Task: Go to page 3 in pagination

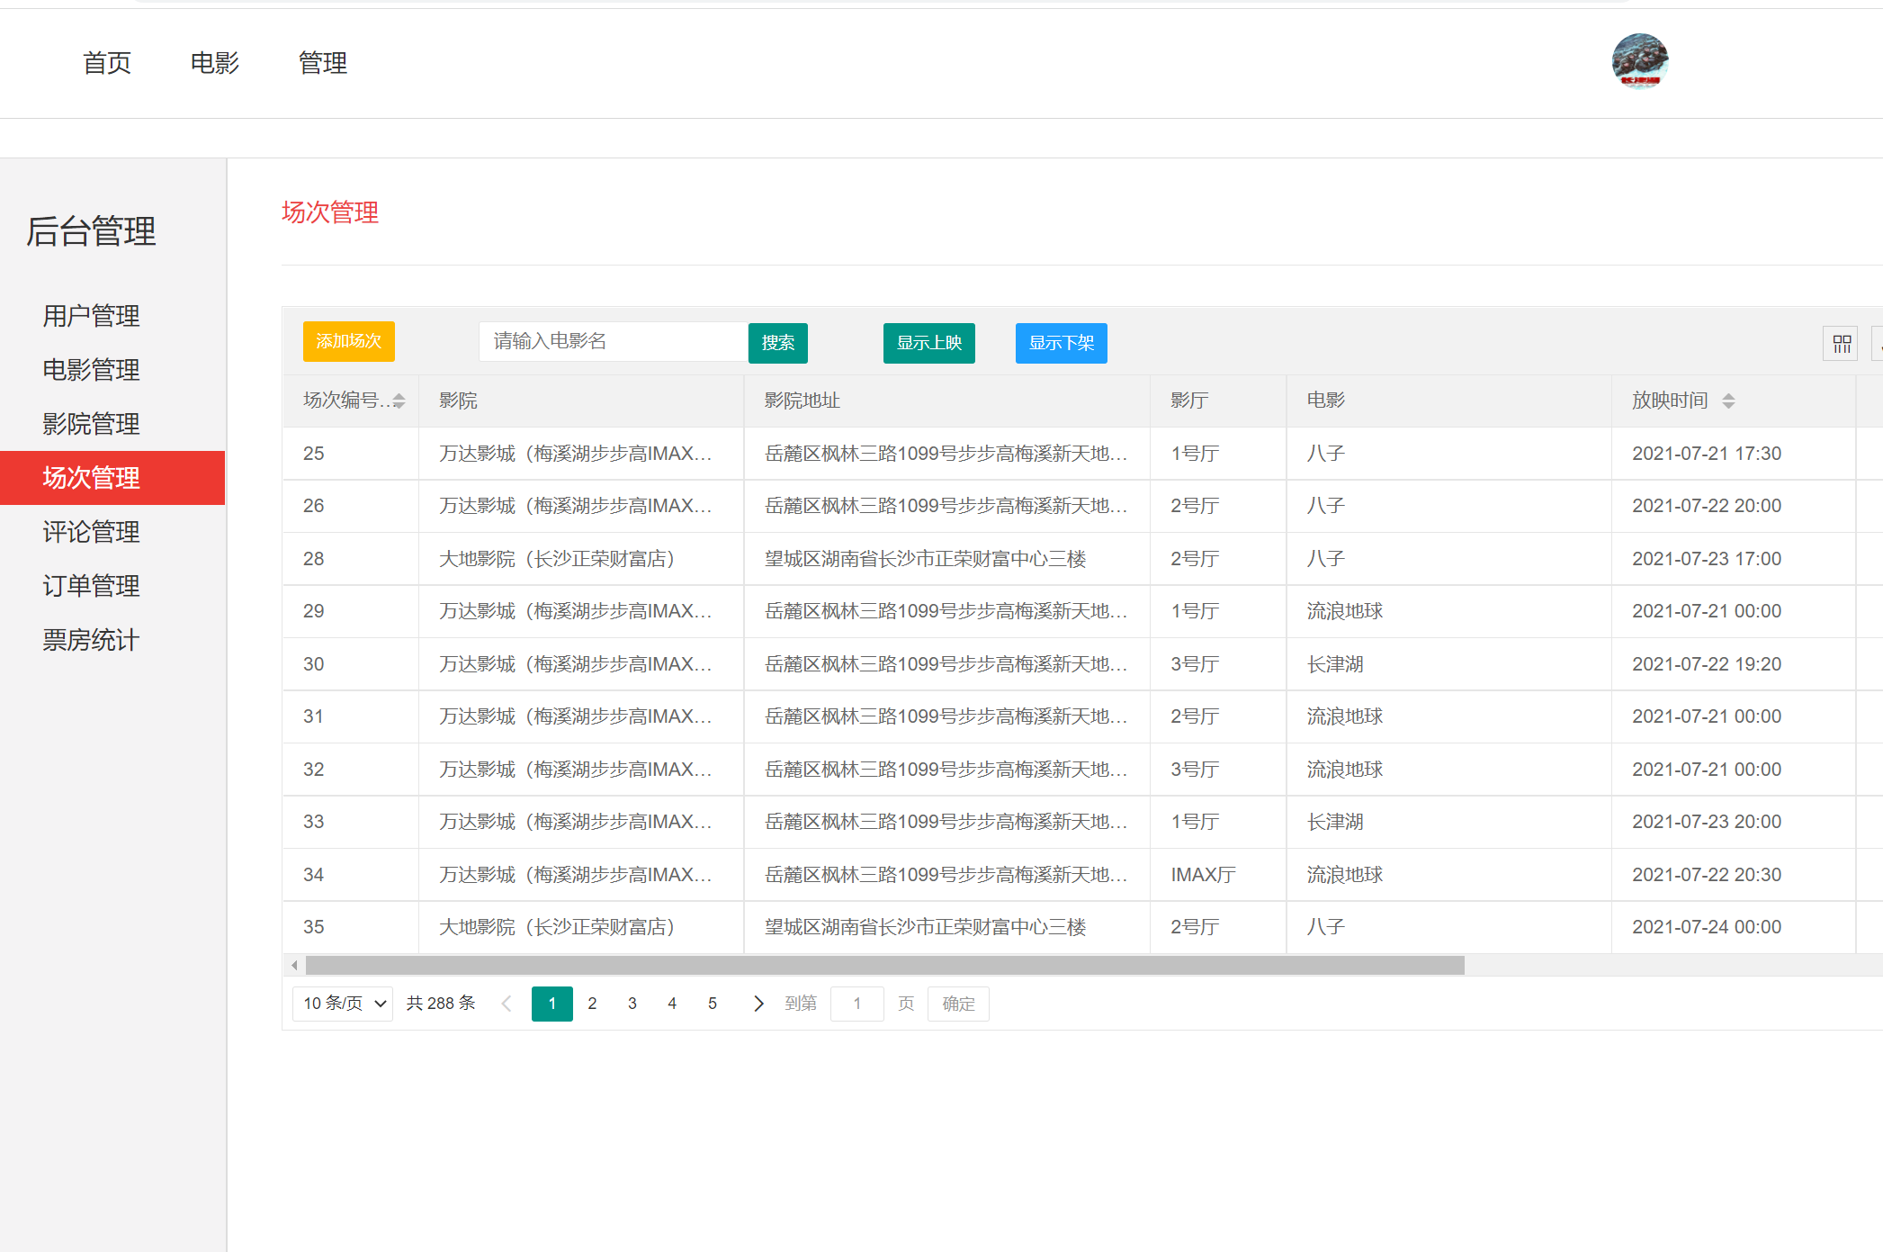Action: click(x=632, y=1004)
